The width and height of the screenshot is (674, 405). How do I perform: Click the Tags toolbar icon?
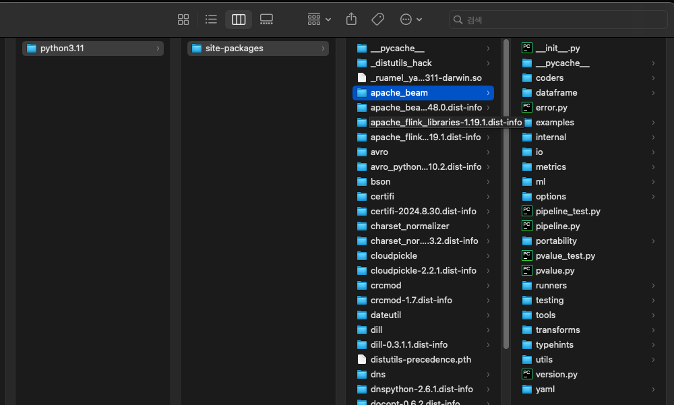(x=378, y=20)
